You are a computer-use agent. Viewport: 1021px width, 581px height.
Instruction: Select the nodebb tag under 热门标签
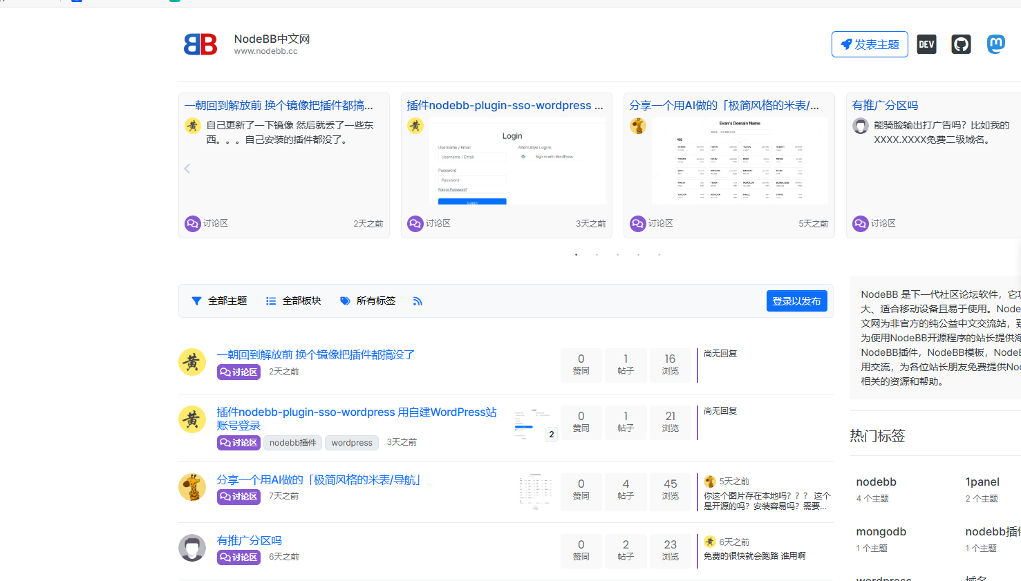(876, 482)
